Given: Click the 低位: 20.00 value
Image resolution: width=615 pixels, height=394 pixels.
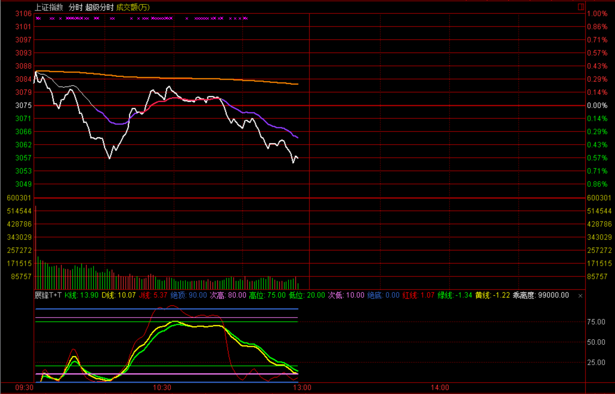Looking at the screenshot, I should 307,295.
